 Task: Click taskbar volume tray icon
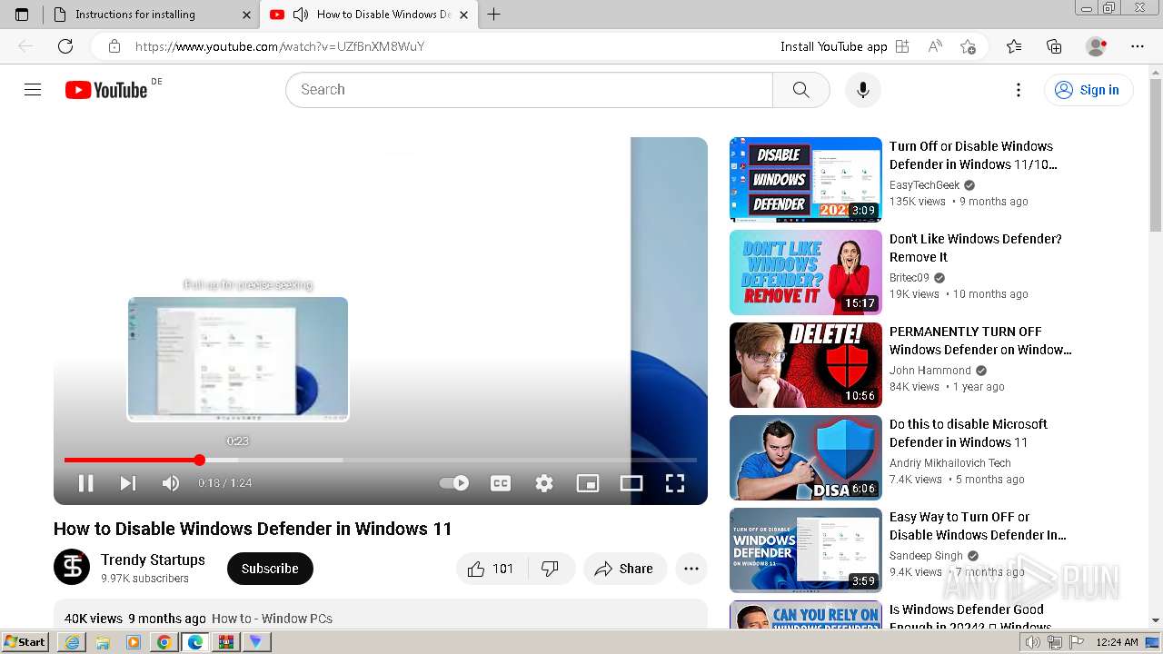[x=1033, y=642]
